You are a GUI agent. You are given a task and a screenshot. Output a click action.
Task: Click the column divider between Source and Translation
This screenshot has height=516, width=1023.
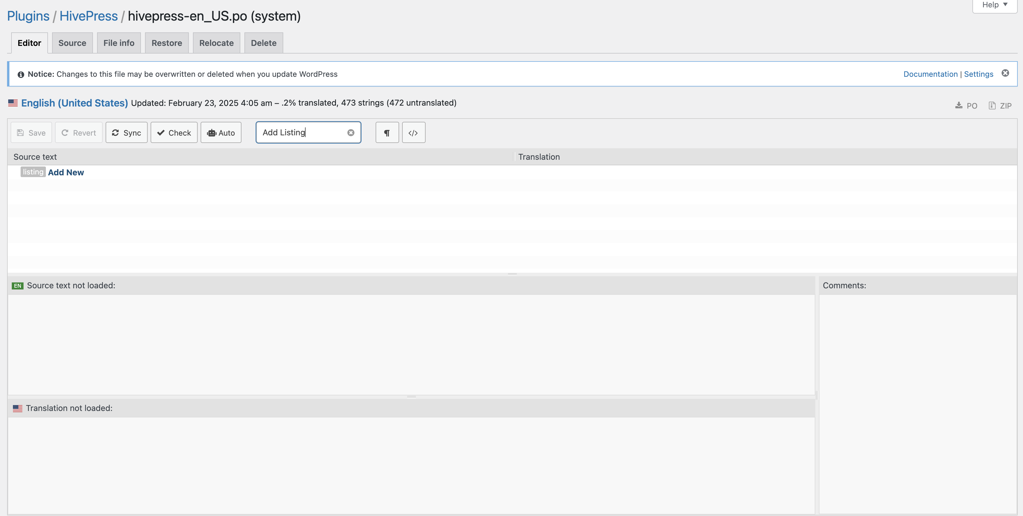click(x=514, y=157)
